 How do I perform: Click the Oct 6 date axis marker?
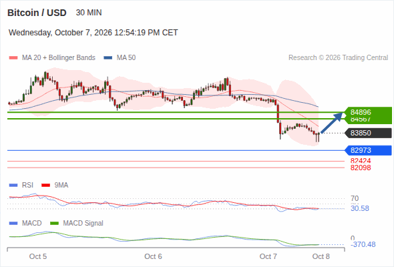(153, 256)
